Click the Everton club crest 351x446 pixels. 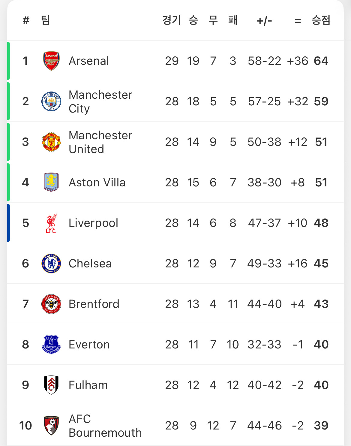51,345
